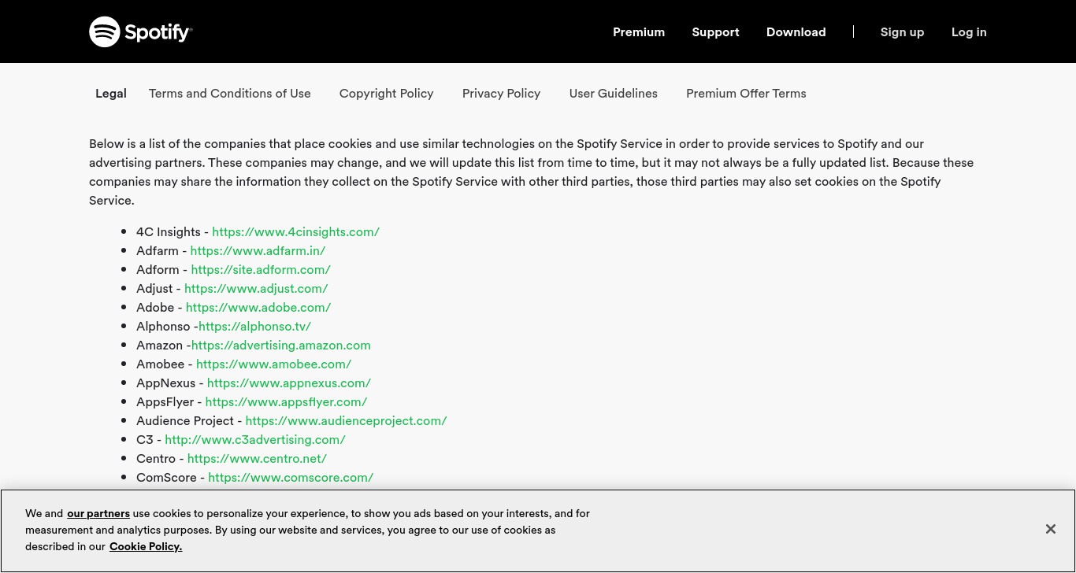
Task: Open the adobe.com link
Action: (x=258, y=307)
